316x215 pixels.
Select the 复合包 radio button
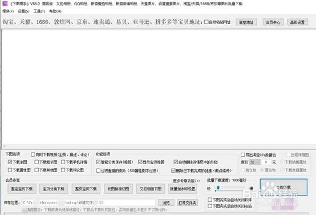point(262,170)
